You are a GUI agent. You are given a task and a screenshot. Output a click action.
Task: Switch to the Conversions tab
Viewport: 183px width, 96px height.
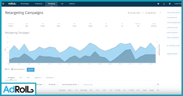[50, 78]
